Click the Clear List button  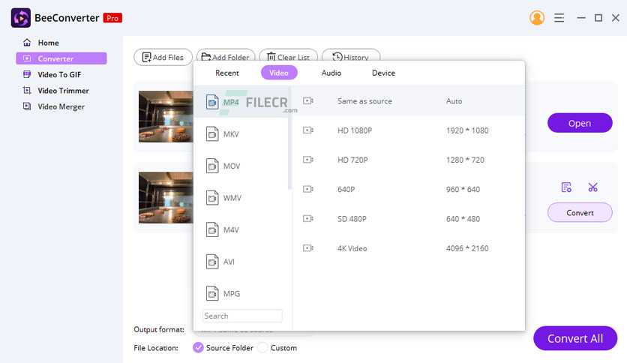tap(288, 55)
